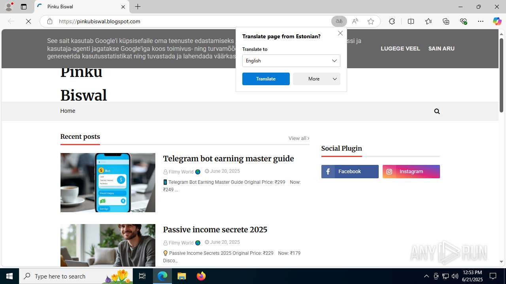Open Task View on taskbar

142,276
